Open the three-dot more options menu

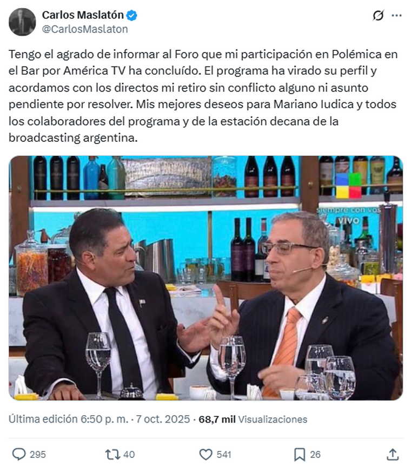point(396,16)
